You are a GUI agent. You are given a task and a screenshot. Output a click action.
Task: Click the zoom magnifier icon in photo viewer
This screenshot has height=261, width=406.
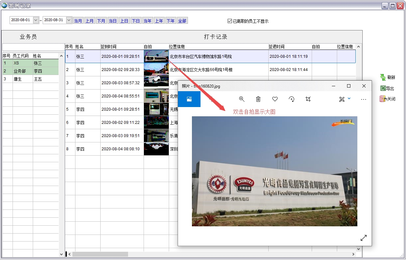tap(242, 99)
